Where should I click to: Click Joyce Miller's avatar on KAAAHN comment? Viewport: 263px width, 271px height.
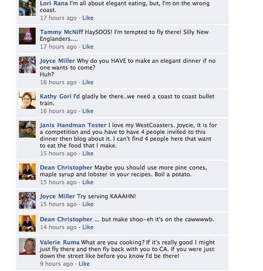[27, 201]
